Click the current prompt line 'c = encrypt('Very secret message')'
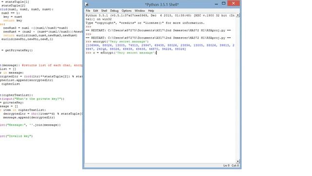 click(121, 53)
